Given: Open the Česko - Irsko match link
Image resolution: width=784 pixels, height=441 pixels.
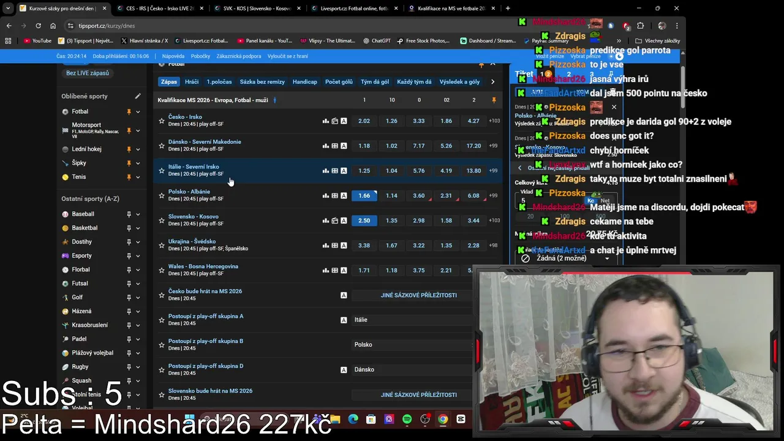Looking at the screenshot, I should coord(185,117).
